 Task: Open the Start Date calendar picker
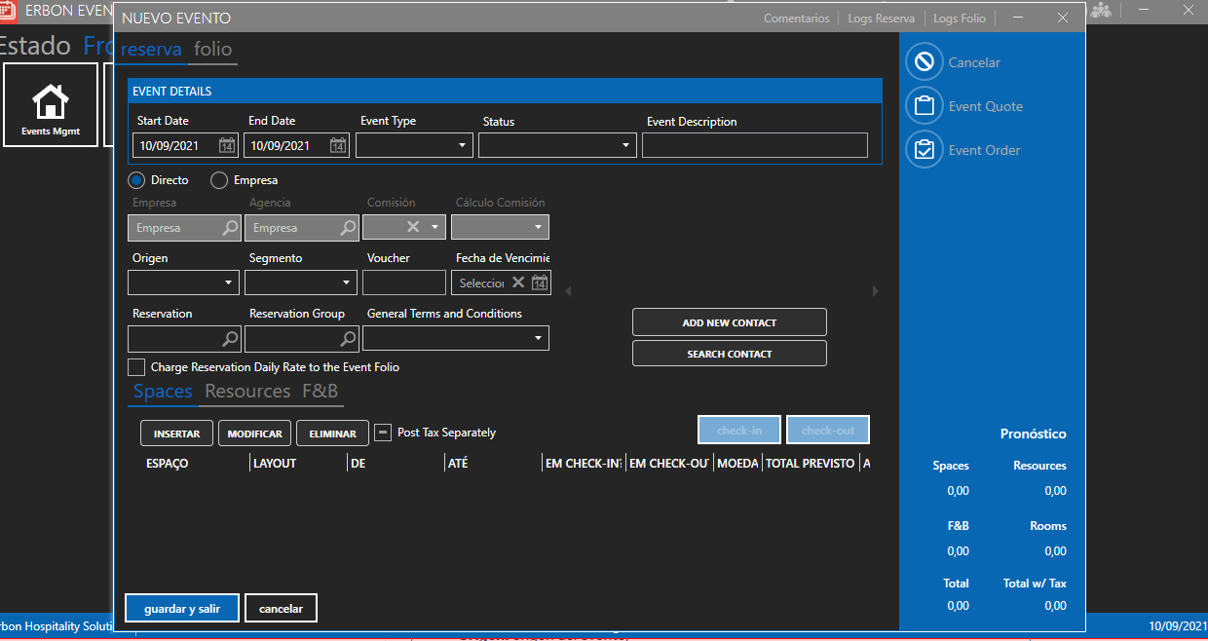[227, 146]
